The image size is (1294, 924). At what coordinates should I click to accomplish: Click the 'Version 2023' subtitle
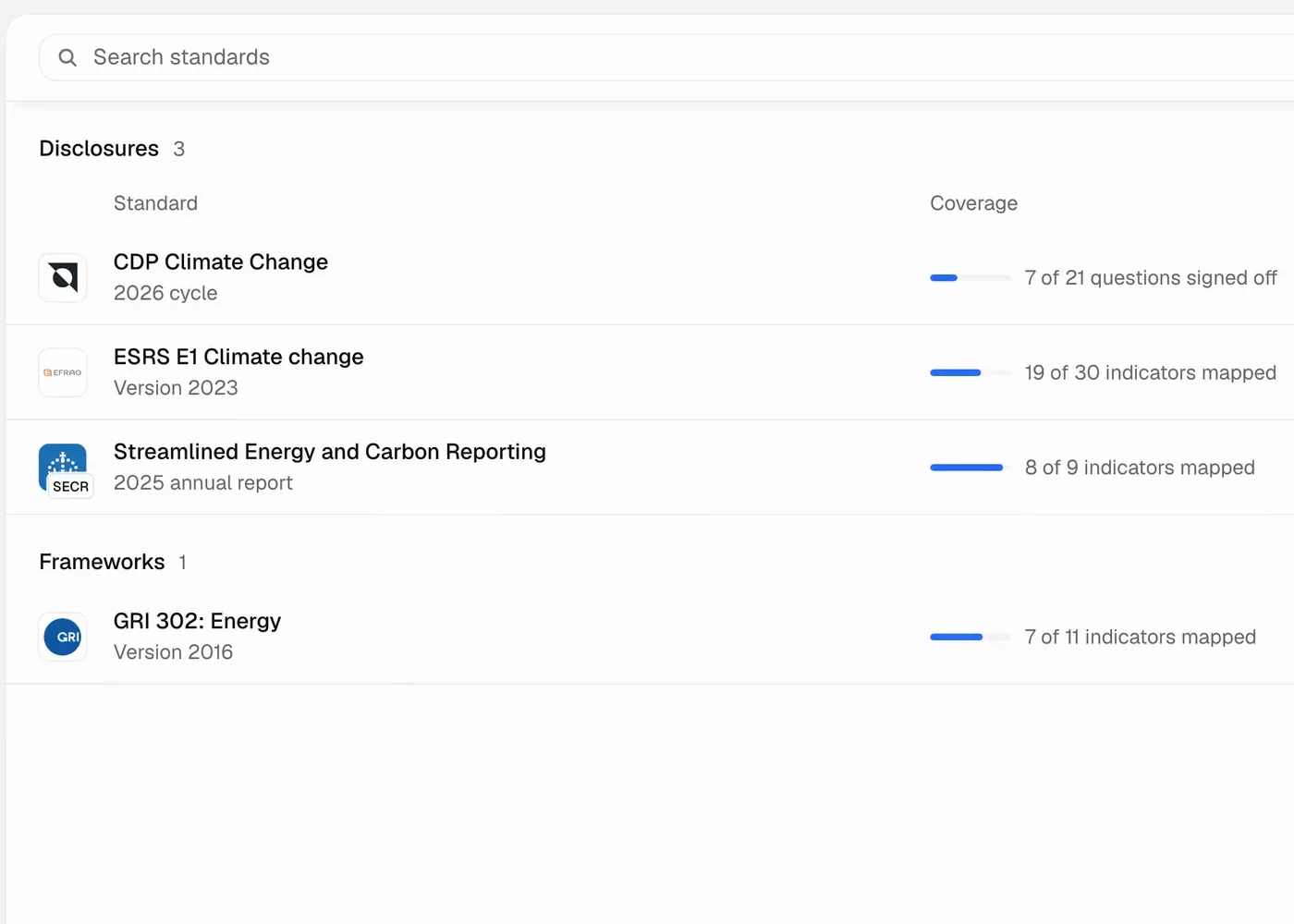point(176,388)
